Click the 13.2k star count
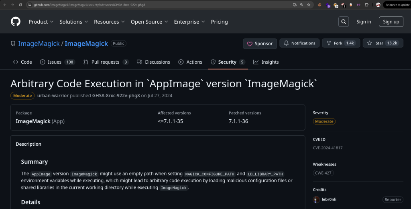Screen dimensions: 411x209 (x=392, y=43)
